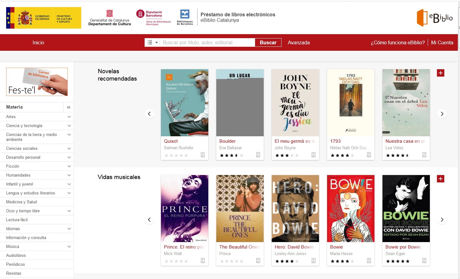Click the ebook format icon on Boulder card
The height and width of the screenshot is (279, 460).
tap(258, 155)
